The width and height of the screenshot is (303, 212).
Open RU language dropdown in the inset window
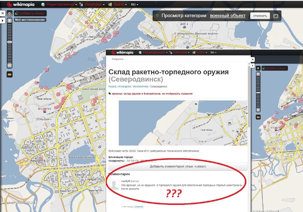[x=213, y=52]
